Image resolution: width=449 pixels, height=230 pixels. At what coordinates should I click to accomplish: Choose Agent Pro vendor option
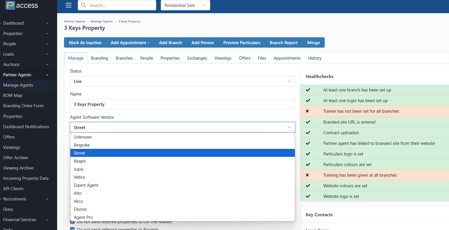point(182,217)
